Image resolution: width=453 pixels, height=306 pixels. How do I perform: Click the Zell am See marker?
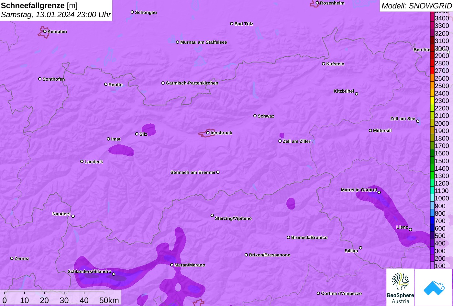pyautogui.click(x=417, y=121)
